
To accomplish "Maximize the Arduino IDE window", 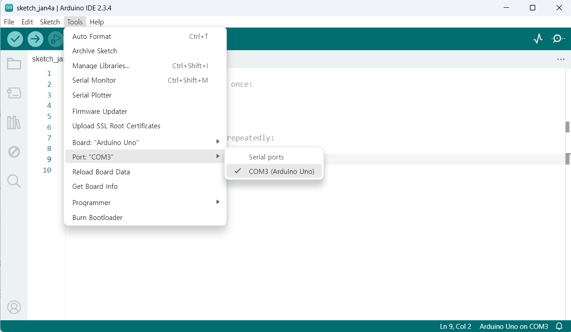I will pyautogui.click(x=533, y=8).
